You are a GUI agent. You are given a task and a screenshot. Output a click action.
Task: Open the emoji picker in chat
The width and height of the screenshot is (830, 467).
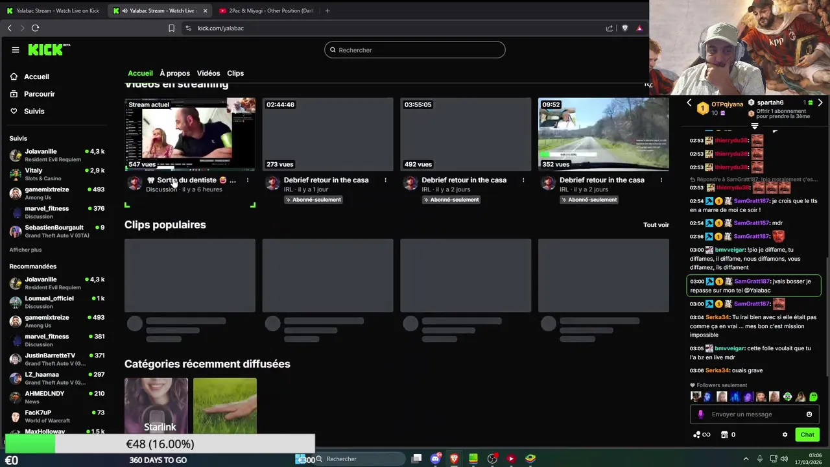[x=809, y=414]
